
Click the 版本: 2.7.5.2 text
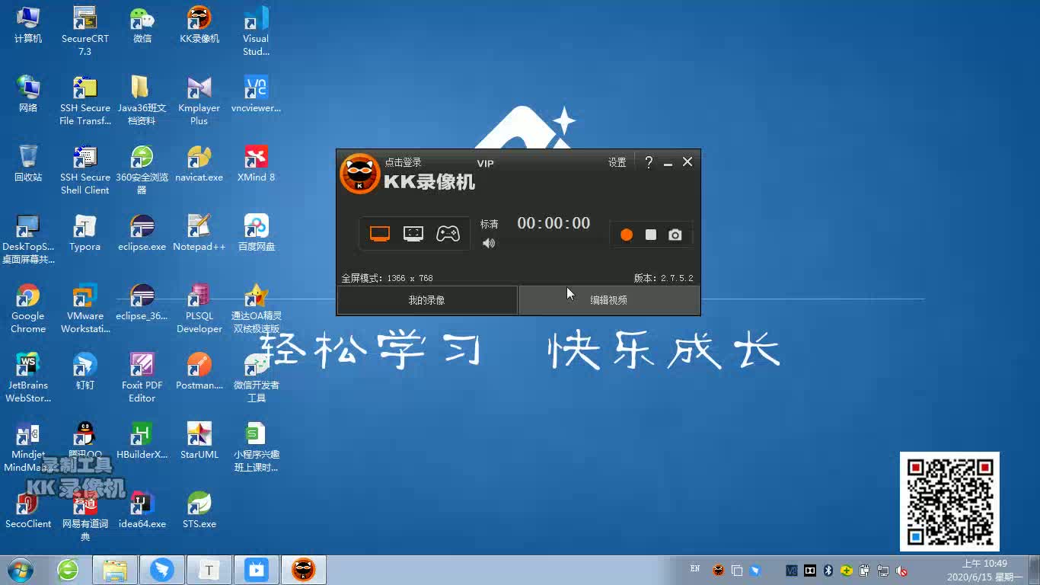[664, 278]
